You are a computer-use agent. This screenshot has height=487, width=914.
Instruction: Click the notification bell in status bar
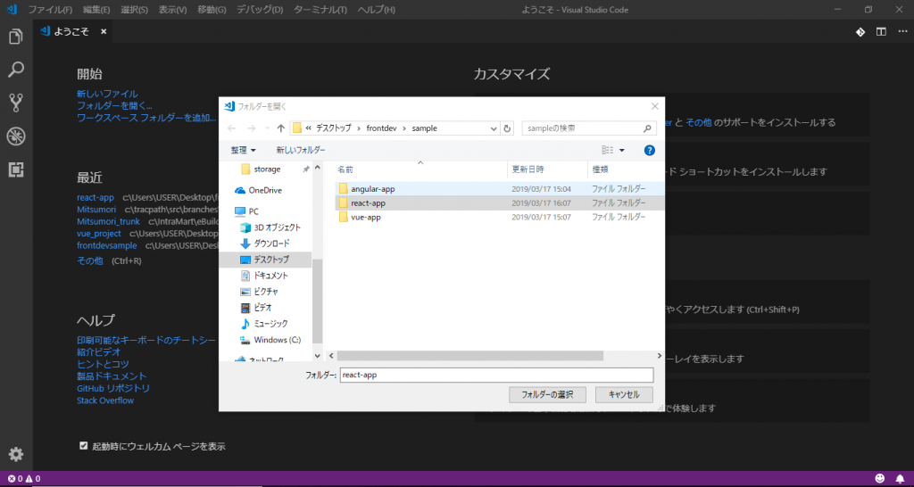900,478
